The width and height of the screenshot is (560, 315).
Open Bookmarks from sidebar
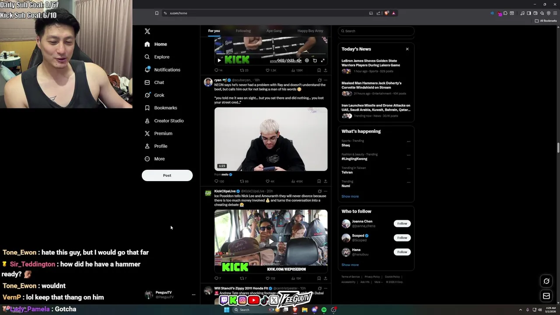pyautogui.click(x=161, y=108)
